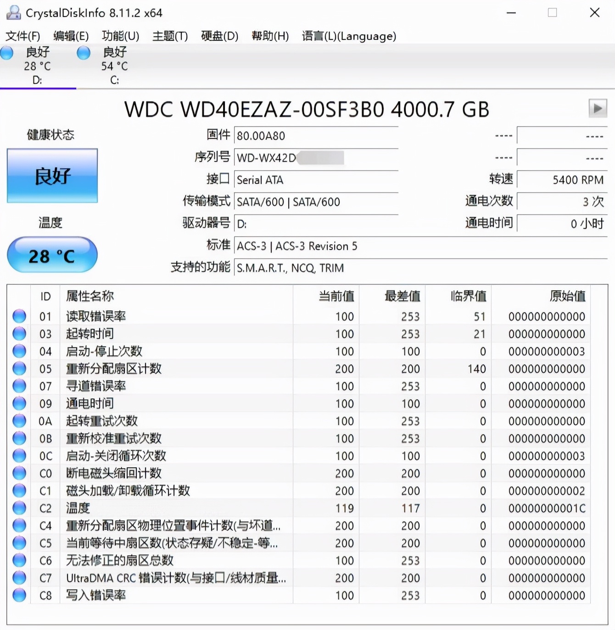Switch to the D: drive tab
The width and height of the screenshot is (615, 630).
click(x=38, y=66)
